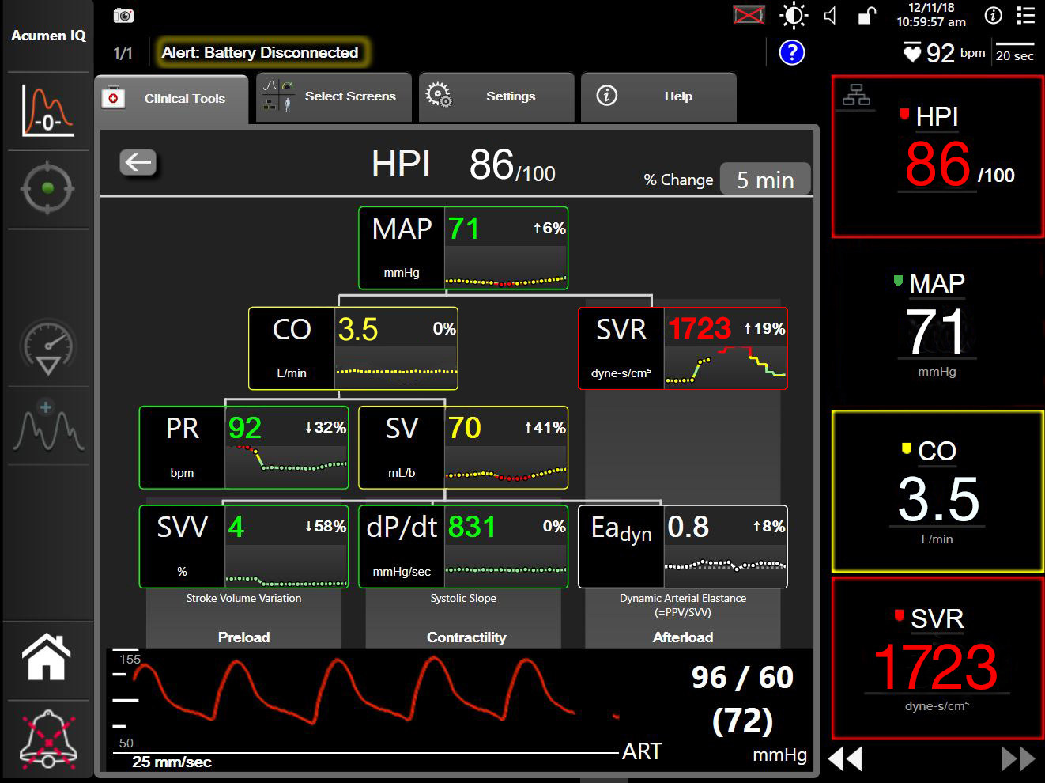Image resolution: width=1045 pixels, height=783 pixels.
Task: Adjust screen brightness icon
Action: point(793,16)
